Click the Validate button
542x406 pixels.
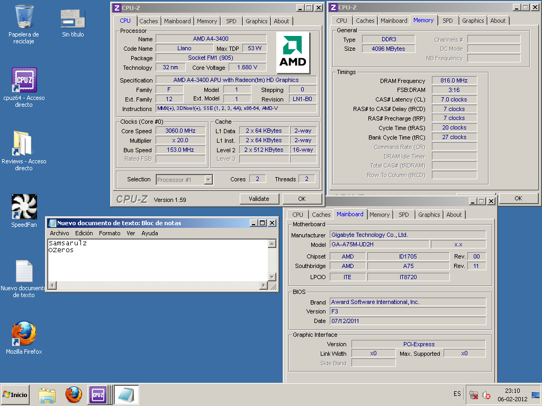pos(259,199)
